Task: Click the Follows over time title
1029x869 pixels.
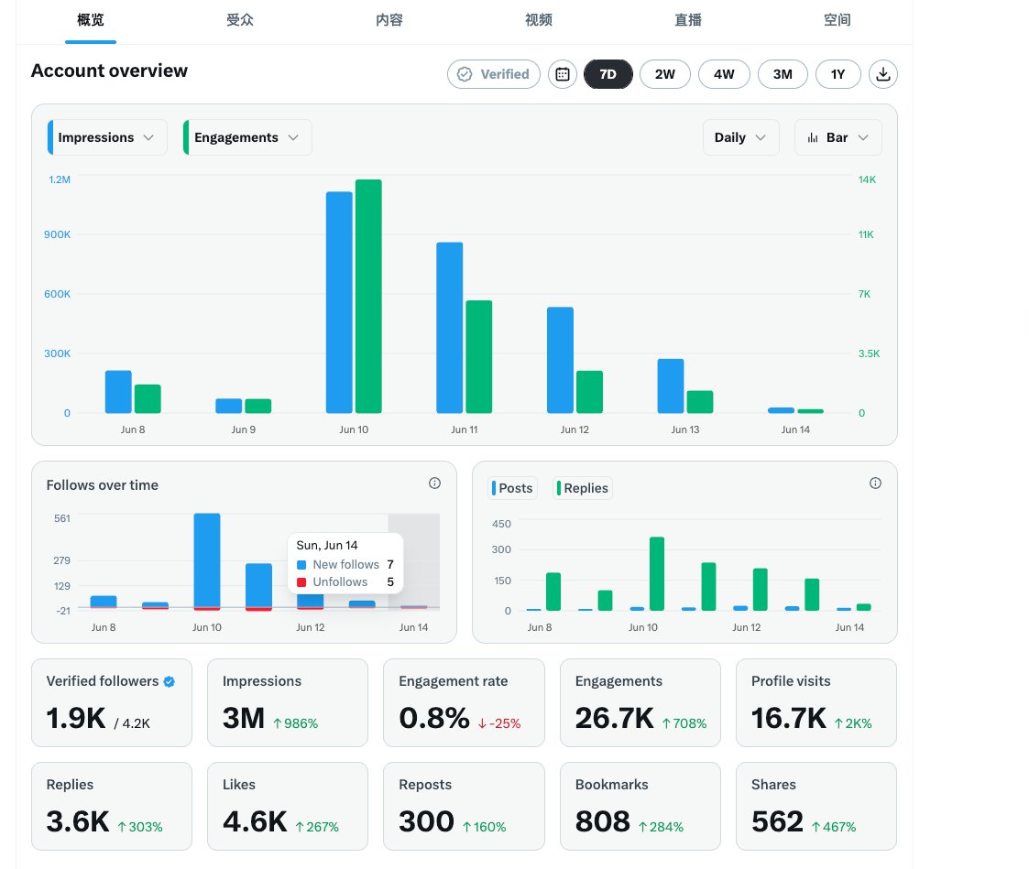Action: coord(103,485)
